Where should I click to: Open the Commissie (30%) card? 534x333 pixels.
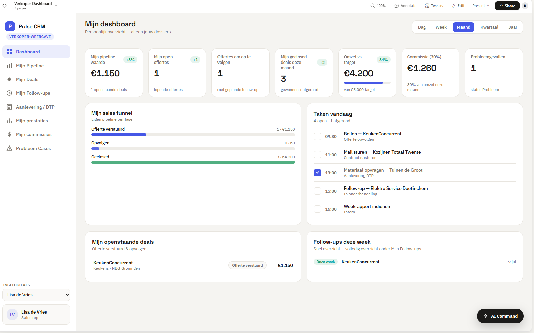(x=431, y=73)
